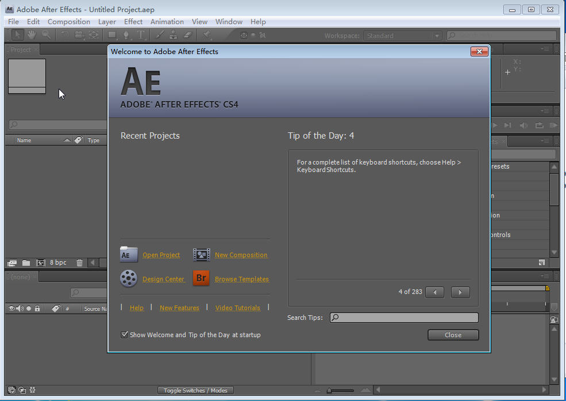Click the Close button in Welcome dialog

pyautogui.click(x=453, y=335)
